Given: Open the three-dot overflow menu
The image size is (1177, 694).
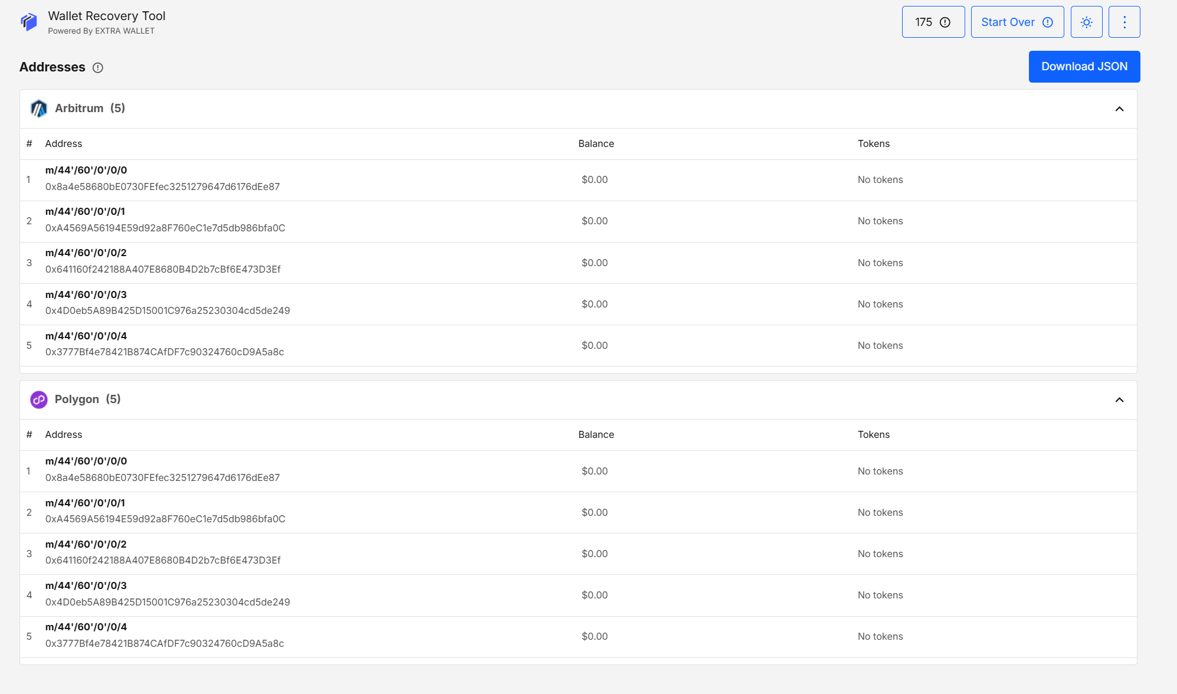Looking at the screenshot, I should pyautogui.click(x=1124, y=22).
